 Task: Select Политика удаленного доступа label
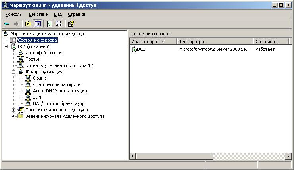pos(57,110)
